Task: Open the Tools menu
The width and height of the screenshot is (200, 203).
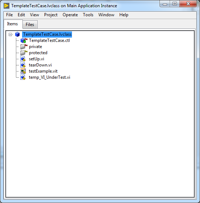Action: coord(88,15)
